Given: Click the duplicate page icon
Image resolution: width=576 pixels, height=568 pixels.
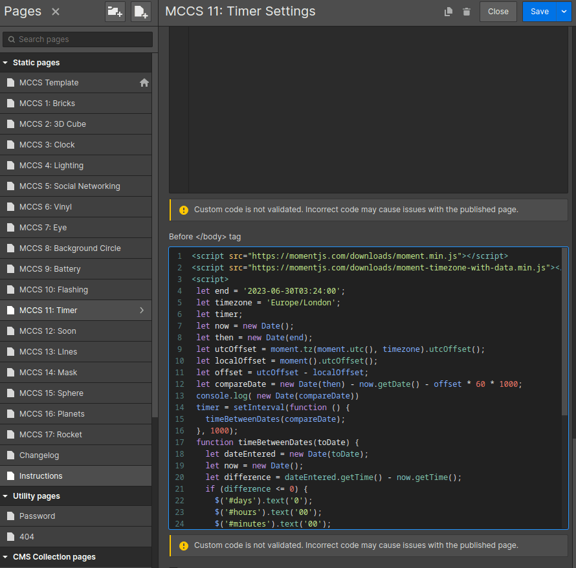Looking at the screenshot, I should click(x=449, y=12).
